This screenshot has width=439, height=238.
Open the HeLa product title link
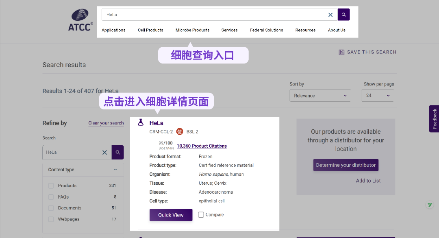pos(156,123)
